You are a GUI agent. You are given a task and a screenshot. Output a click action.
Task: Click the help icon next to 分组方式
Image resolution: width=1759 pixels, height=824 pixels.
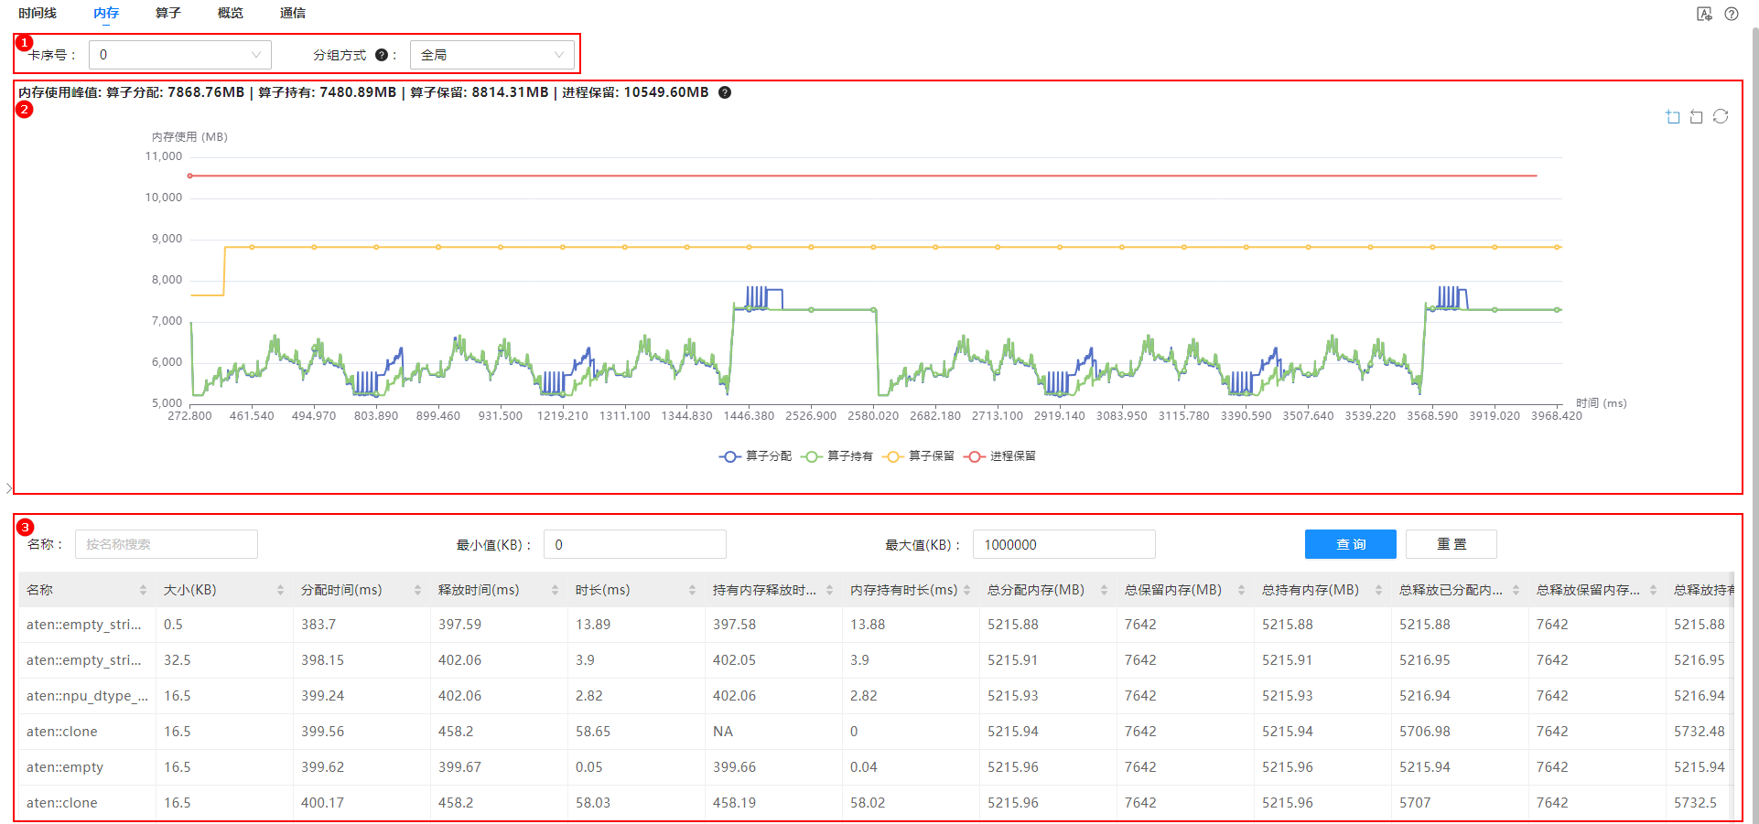coord(382,55)
